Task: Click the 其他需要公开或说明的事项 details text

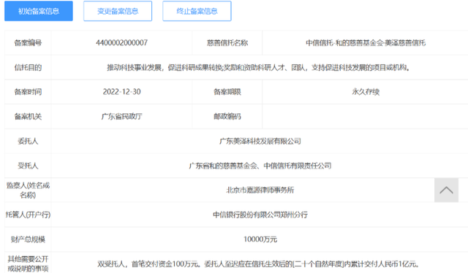Action: click(x=258, y=264)
